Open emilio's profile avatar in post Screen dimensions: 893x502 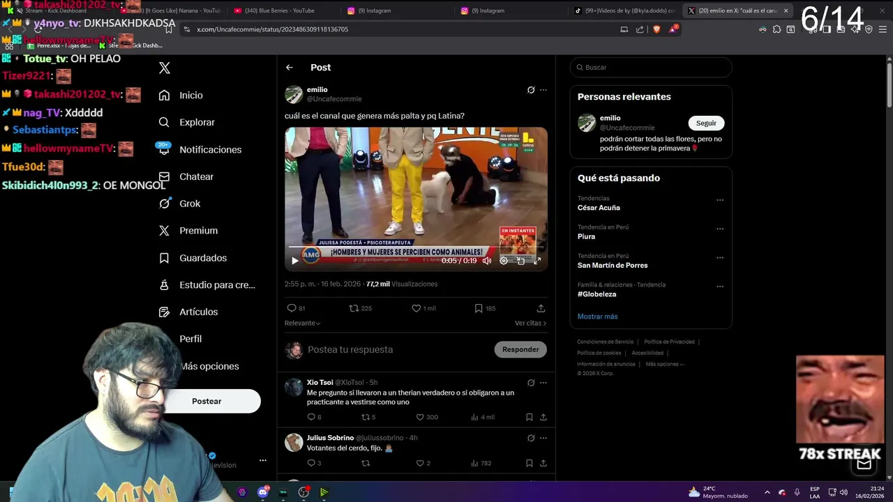(294, 94)
